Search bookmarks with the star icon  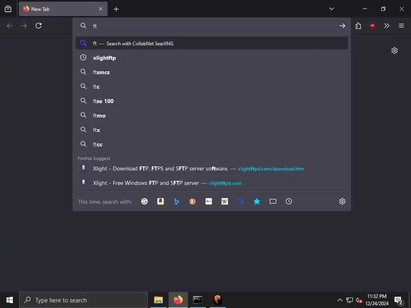[x=257, y=201]
